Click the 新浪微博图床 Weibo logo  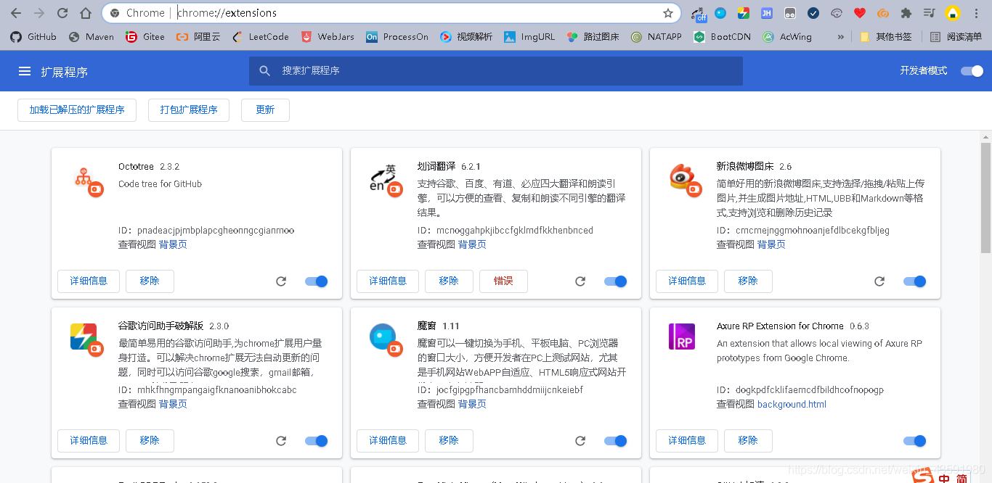(686, 181)
